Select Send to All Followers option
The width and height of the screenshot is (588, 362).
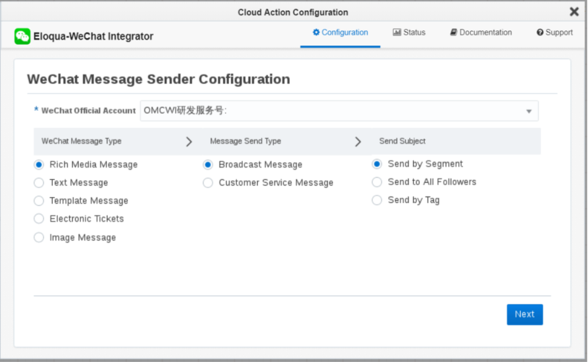click(377, 182)
